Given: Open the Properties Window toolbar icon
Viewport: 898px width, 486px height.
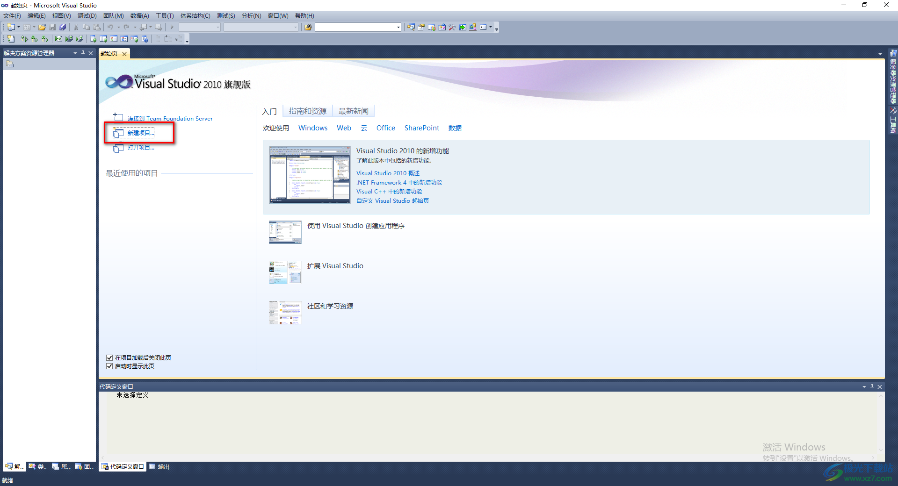Looking at the screenshot, I should click(x=421, y=27).
